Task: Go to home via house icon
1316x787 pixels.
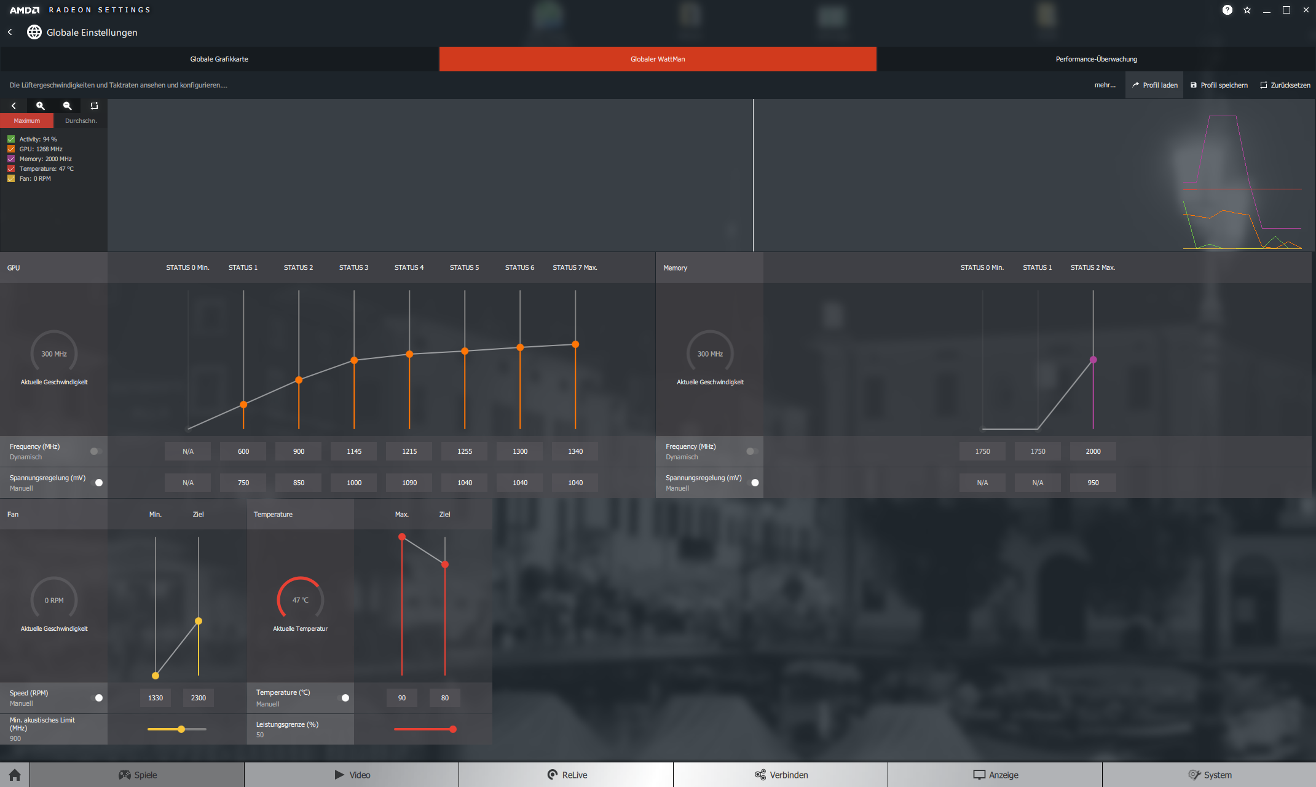Action: [x=15, y=775]
